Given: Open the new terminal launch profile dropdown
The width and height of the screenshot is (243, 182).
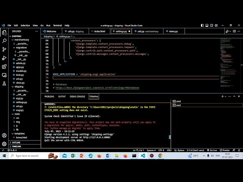Looking at the screenshot, I should click(226, 97).
